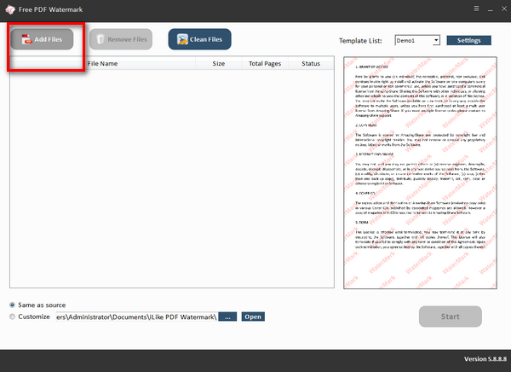Click the Status column header
Viewport: 511px width, 372px height.
point(311,63)
